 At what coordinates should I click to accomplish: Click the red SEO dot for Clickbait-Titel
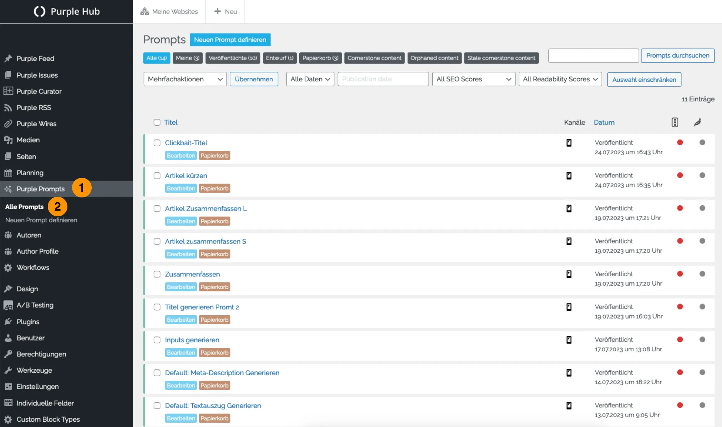pos(680,142)
